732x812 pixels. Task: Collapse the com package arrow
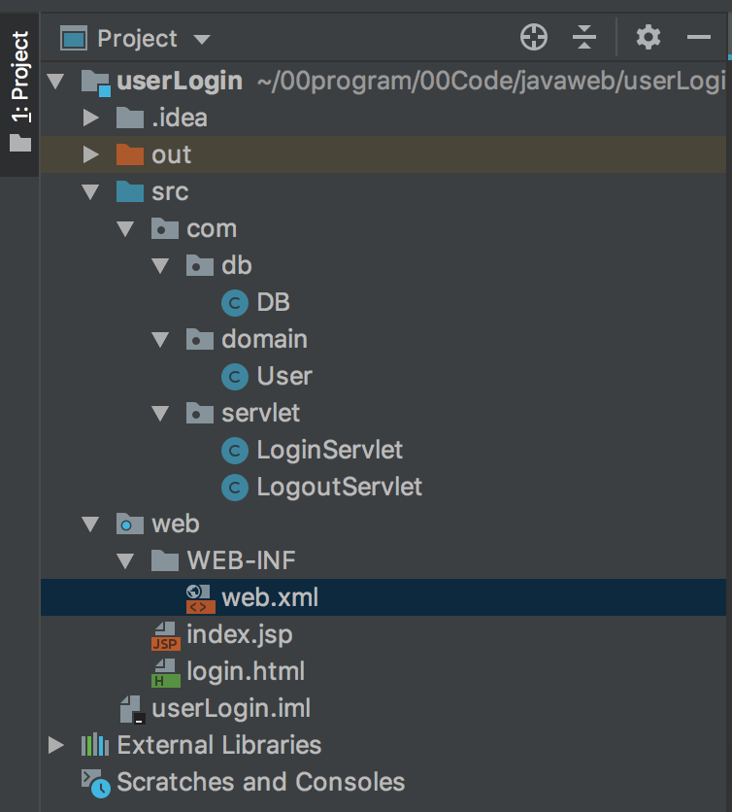(126, 229)
